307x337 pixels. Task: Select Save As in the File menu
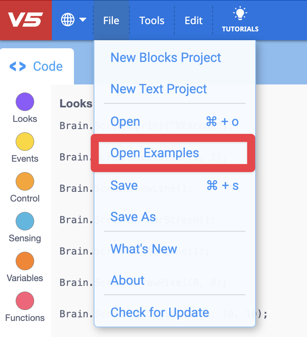(x=133, y=217)
